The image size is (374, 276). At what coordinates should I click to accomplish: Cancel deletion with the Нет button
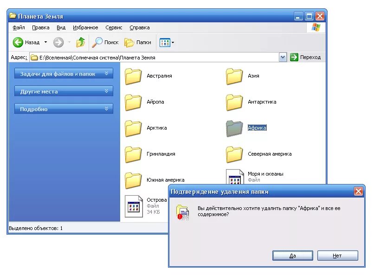point(337,256)
